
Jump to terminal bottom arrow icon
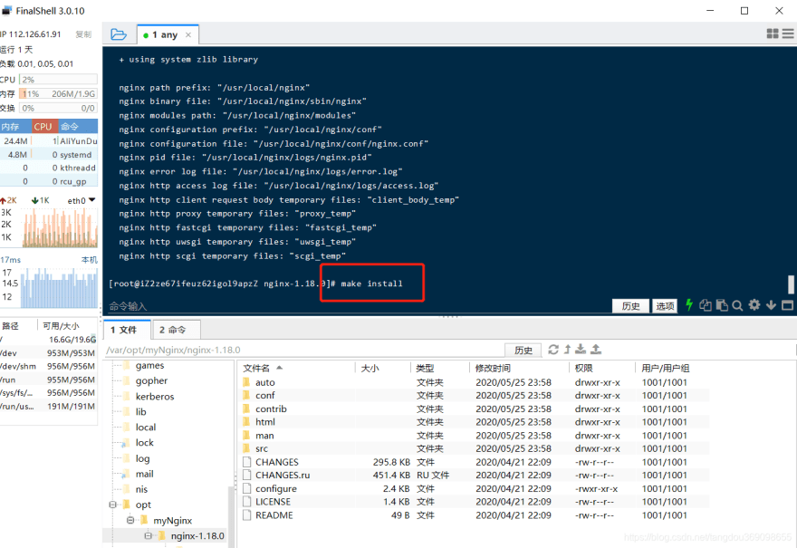771,304
